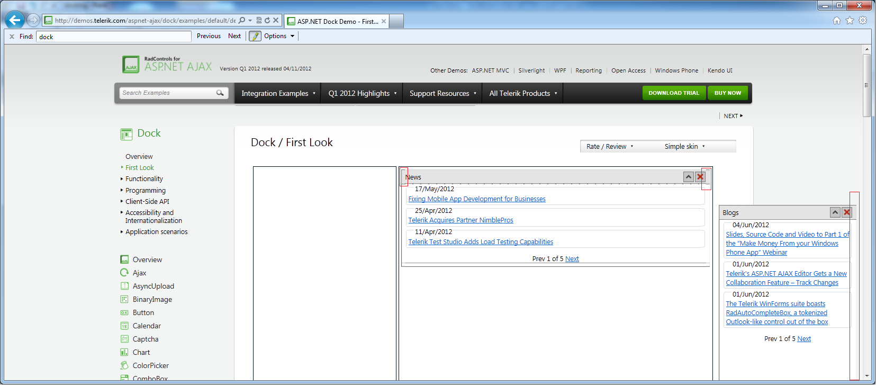Open Favorites using the star icon
This screenshot has width=876, height=385.
point(850,21)
